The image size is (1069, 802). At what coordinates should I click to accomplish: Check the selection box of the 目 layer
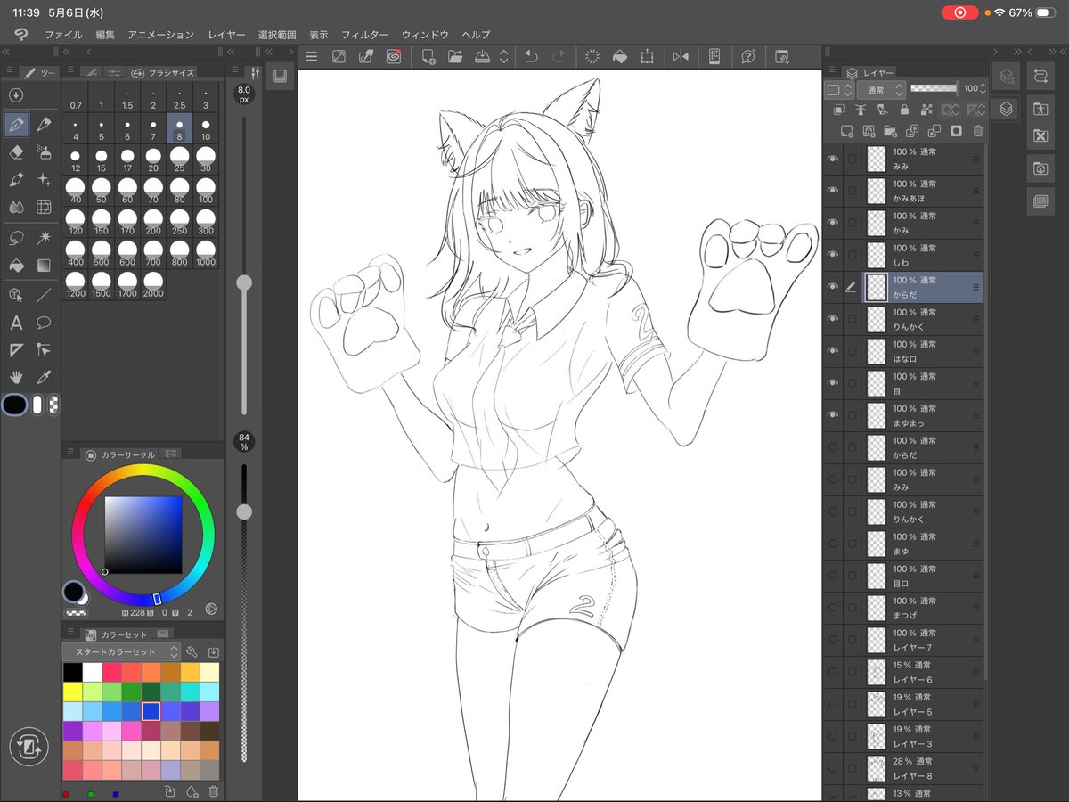point(853,383)
